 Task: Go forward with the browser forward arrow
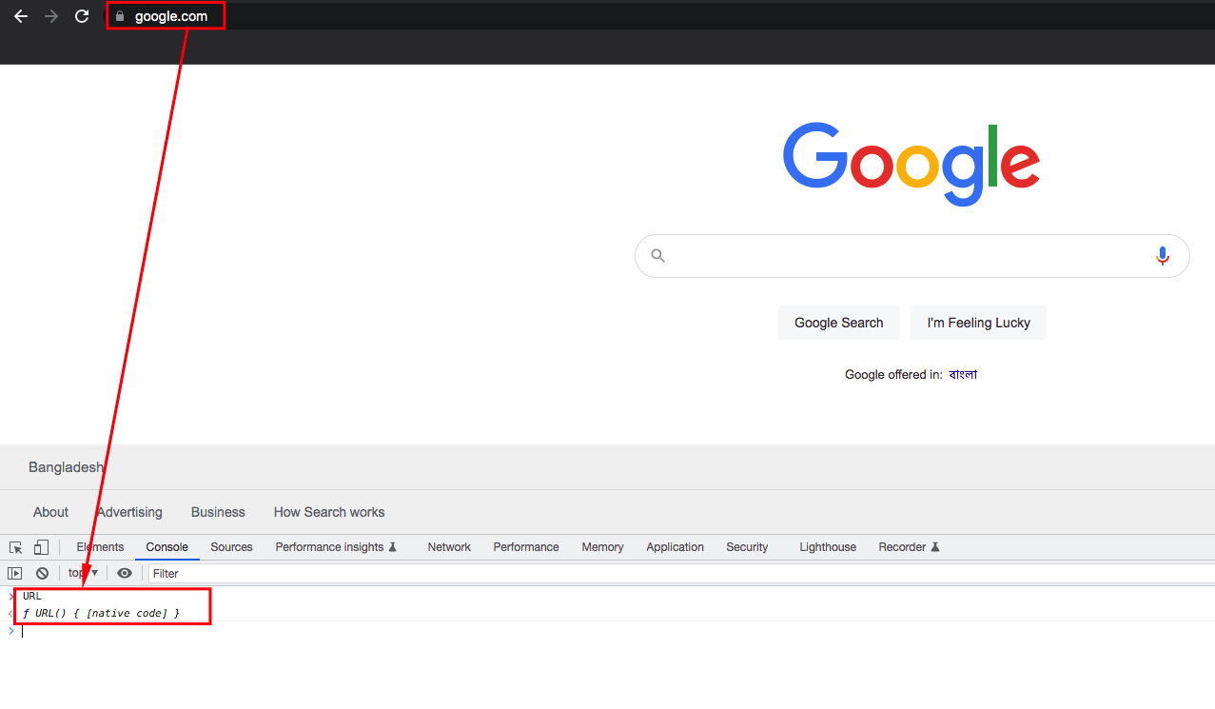coord(51,16)
